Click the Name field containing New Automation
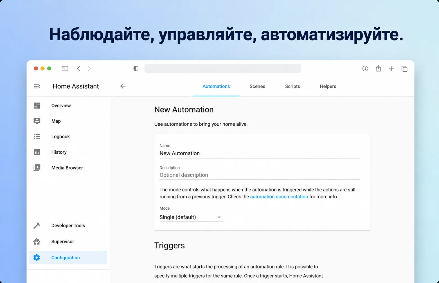Image resolution: width=439 pixels, height=283 pixels. [260, 153]
